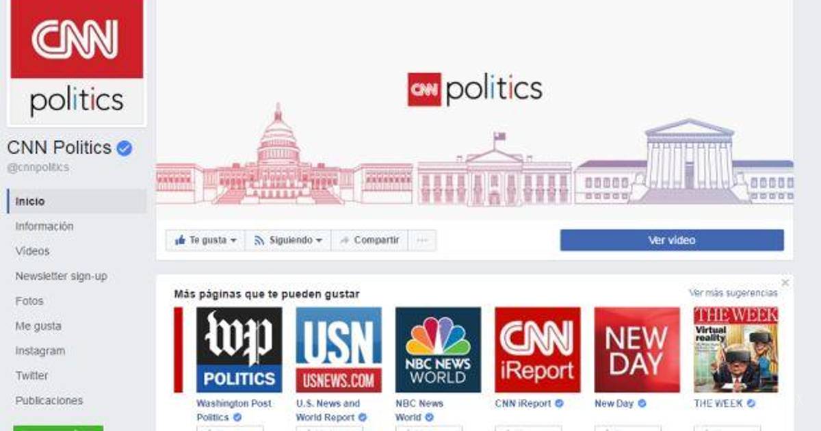This screenshot has width=821, height=431.
Task: Click the blue Ver video button
Action: point(672,240)
